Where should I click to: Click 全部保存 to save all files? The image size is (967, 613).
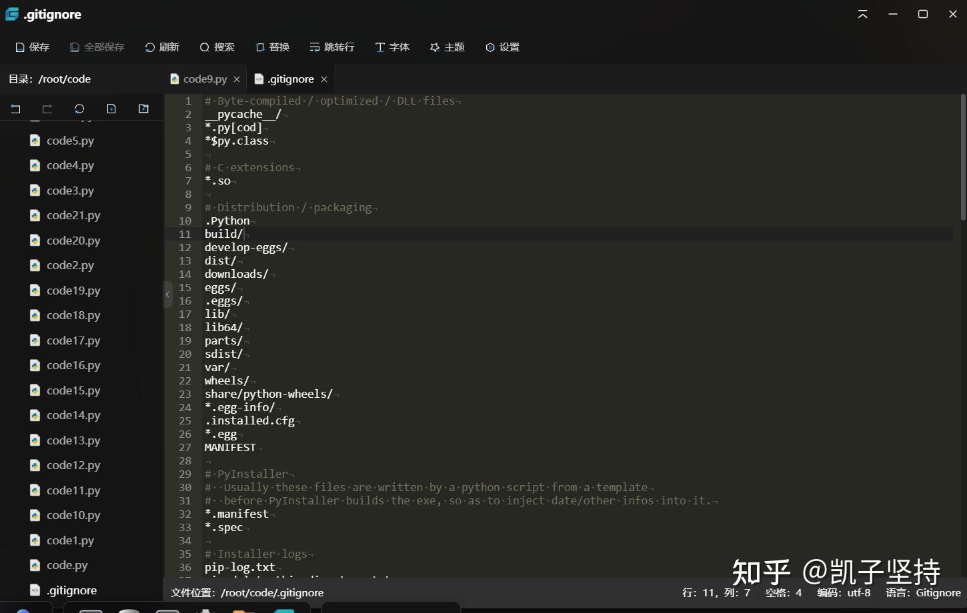point(97,47)
